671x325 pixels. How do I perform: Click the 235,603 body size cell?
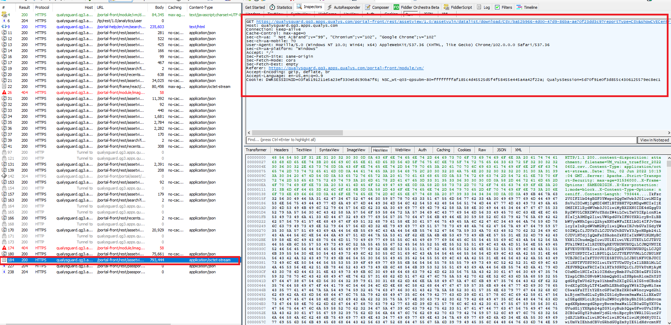(157, 27)
